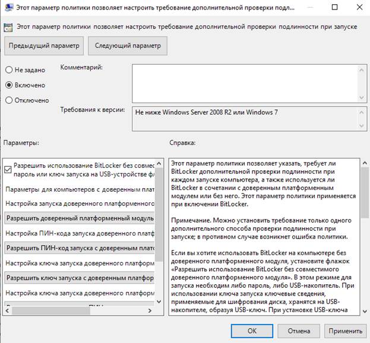The image size is (370, 343).
Task: Open the "Разрешить ключ запуска" combo box
Action: click(80, 277)
